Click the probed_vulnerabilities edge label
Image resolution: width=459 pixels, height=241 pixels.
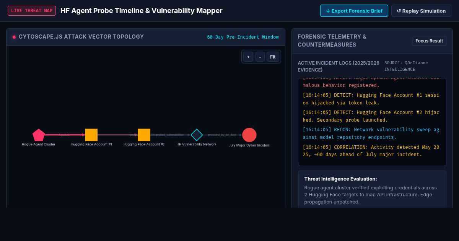pyautogui.click(x=170, y=135)
